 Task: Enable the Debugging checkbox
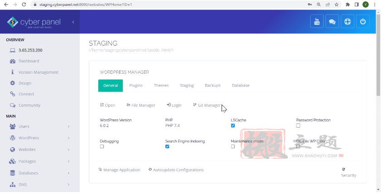point(102,146)
